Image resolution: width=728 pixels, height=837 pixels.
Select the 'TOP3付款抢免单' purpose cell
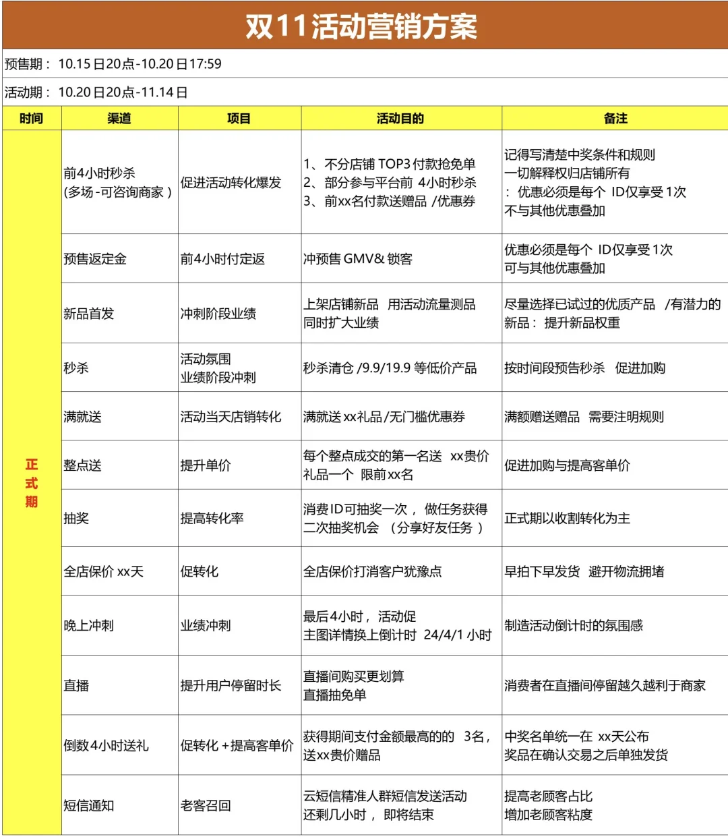click(x=401, y=182)
